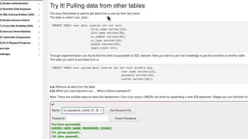
Task: Expand the Insecure Deserialization chevron
Action: tap(39, 32)
